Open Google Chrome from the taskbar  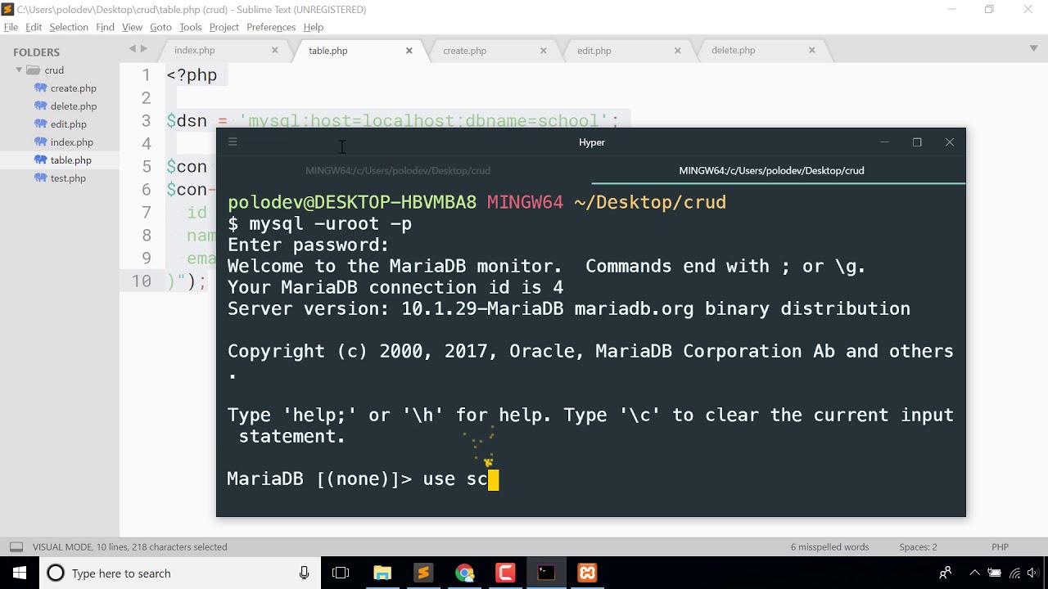click(x=464, y=573)
